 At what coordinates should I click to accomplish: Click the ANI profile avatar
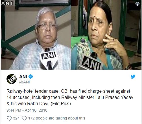(x=12, y=79)
